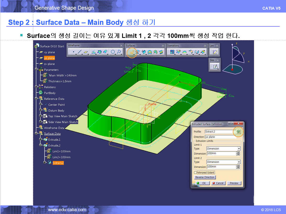Viewport: 286px width, 214px height.
Task: Confirm the extrusion with OK
Action: (202, 183)
